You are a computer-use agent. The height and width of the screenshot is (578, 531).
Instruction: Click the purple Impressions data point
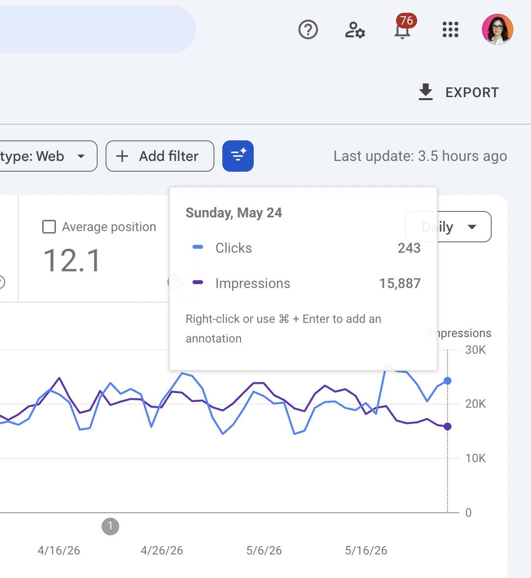click(x=447, y=426)
